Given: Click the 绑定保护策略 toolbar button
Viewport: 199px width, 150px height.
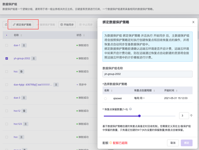Looking at the screenshot, I should [22, 25].
